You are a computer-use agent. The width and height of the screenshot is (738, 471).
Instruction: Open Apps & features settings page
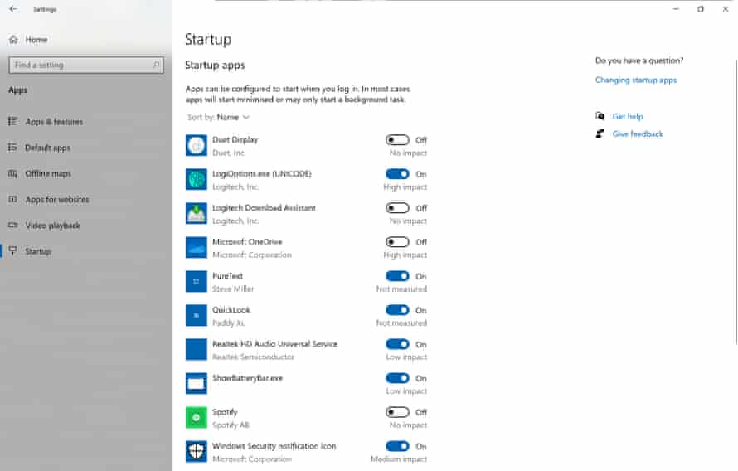[x=54, y=122]
